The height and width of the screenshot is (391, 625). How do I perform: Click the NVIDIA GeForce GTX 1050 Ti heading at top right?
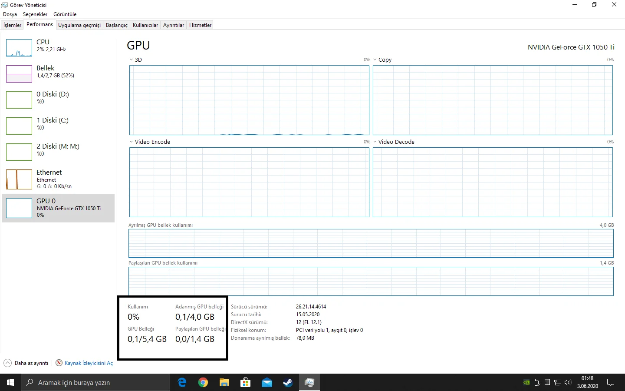point(571,47)
